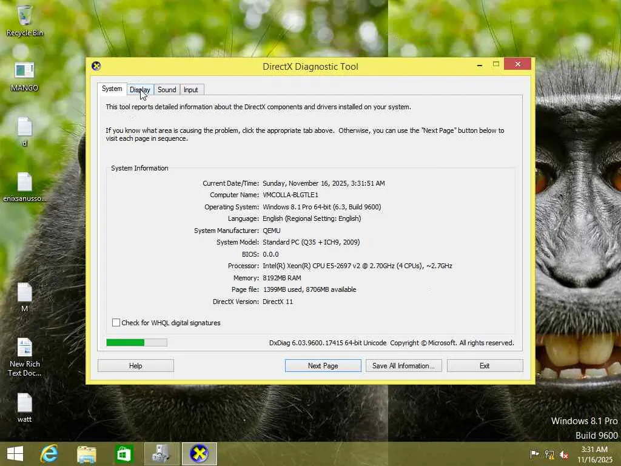621x466 pixels.
Task: Click the System Manufacturer value QEMU
Action: pos(271,231)
